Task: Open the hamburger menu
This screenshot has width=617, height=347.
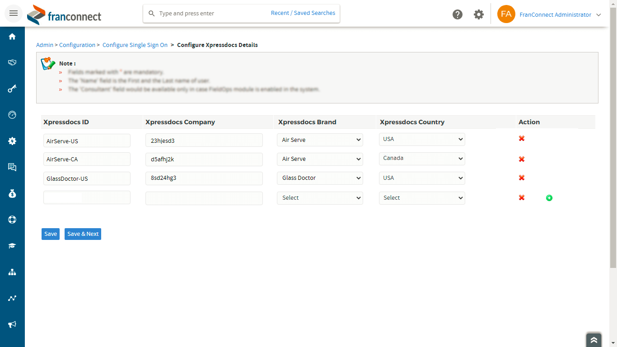Action: [13, 13]
